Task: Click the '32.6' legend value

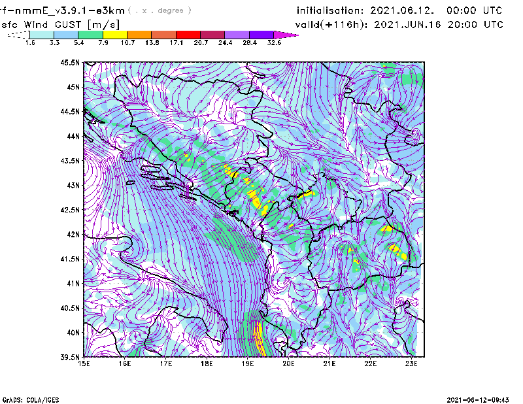Action: point(274,42)
